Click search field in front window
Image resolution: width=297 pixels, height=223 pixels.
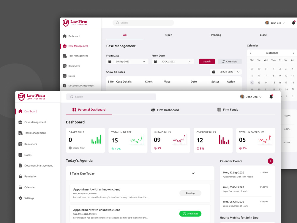[111, 97]
